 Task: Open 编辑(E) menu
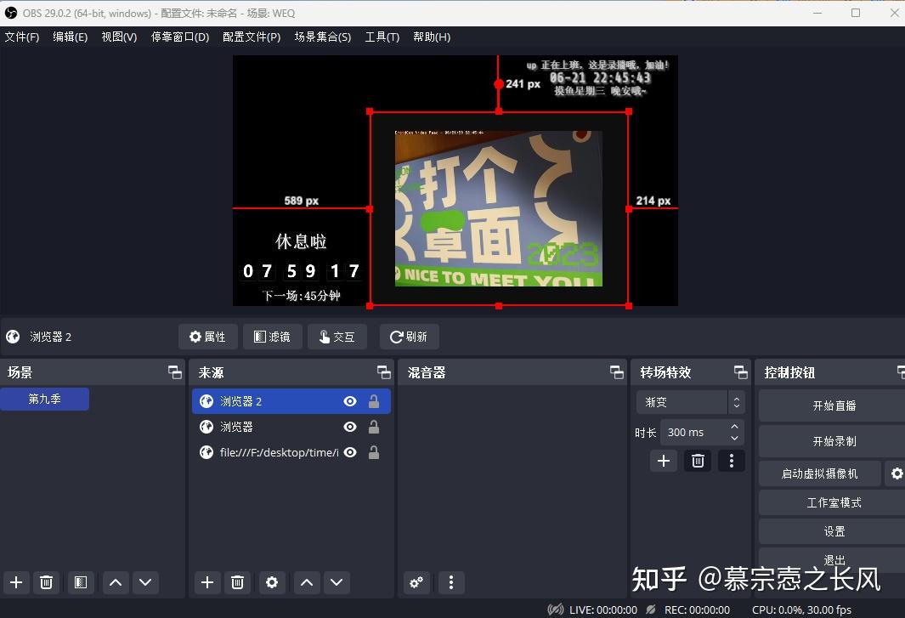coord(71,37)
